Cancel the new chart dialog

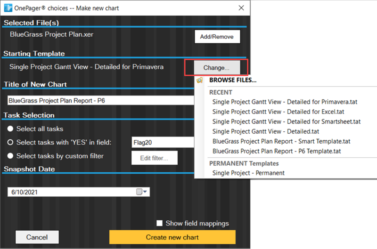37,237
